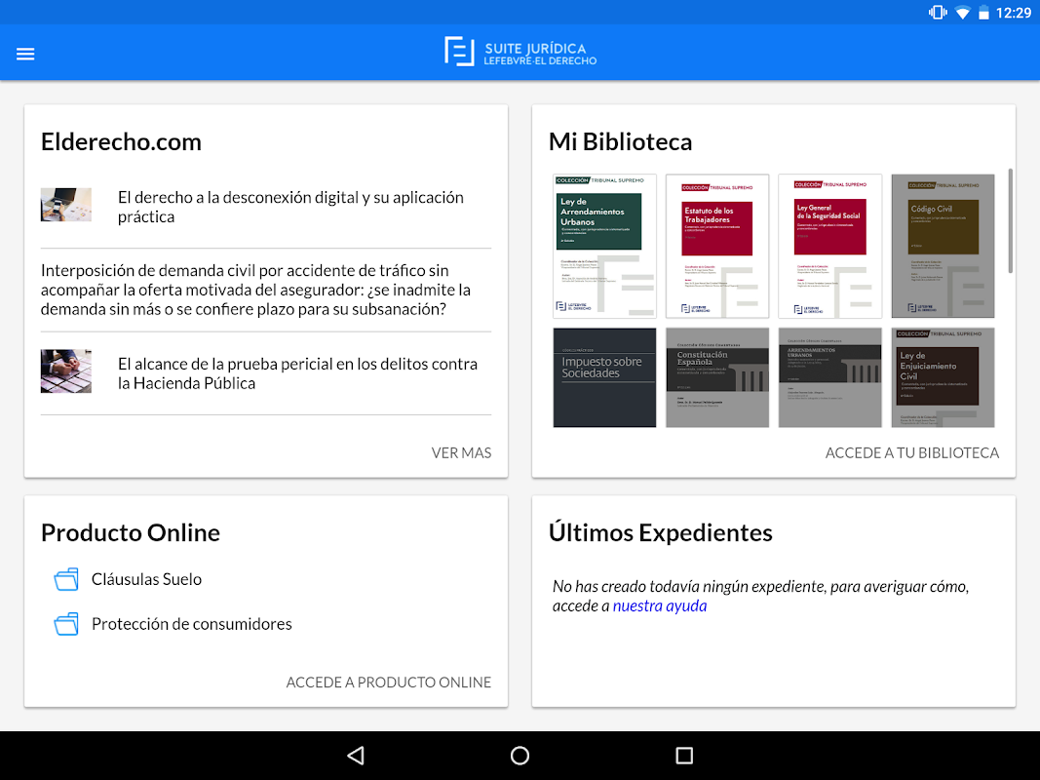Open Estatuto de los Trabajadores book cover
The height and width of the screenshot is (780, 1040).
pos(717,246)
